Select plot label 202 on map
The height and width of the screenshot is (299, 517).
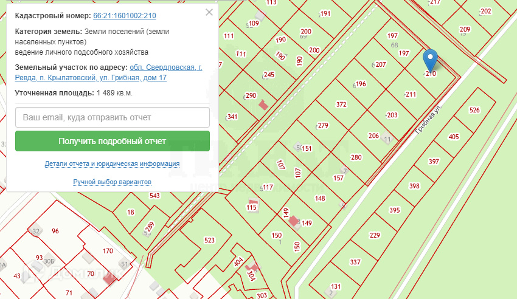(x=486, y=11)
